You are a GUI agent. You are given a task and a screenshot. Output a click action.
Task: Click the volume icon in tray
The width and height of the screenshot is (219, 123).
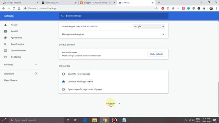click(193, 120)
